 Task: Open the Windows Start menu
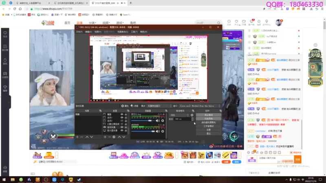[x=4, y=180]
